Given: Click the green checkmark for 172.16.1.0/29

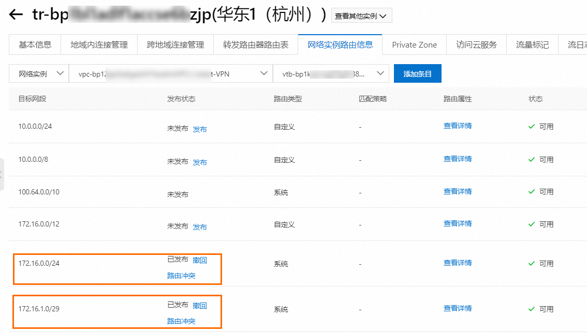Looking at the screenshot, I should point(531,309).
